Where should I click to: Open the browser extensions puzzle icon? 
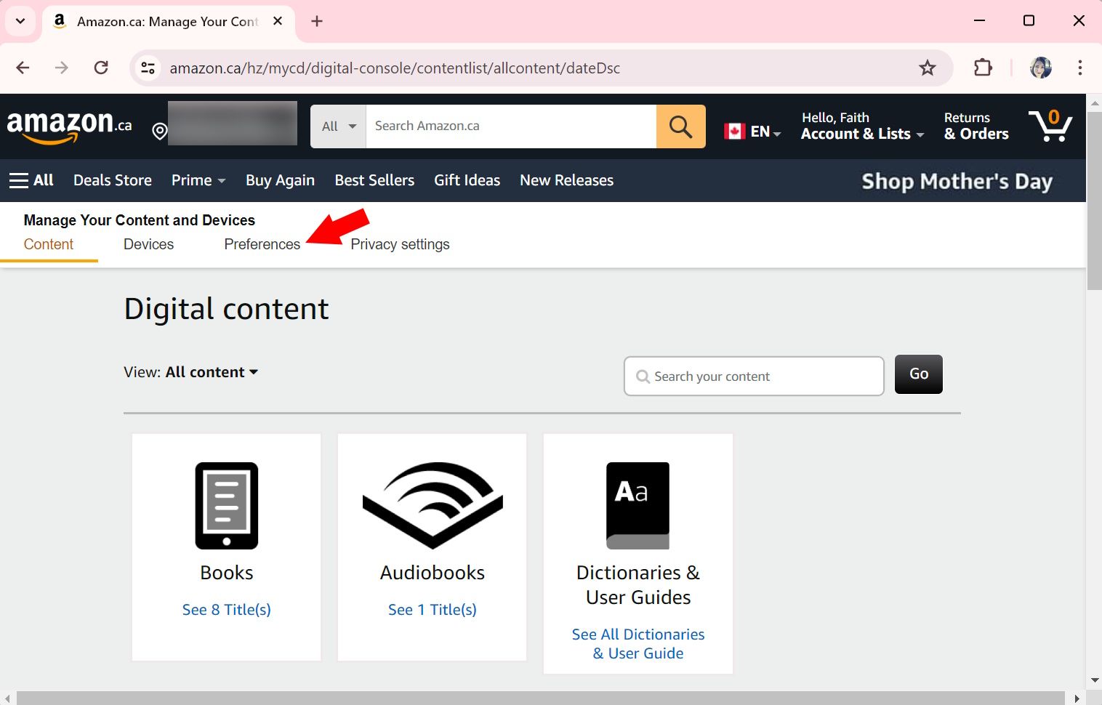[x=982, y=68]
